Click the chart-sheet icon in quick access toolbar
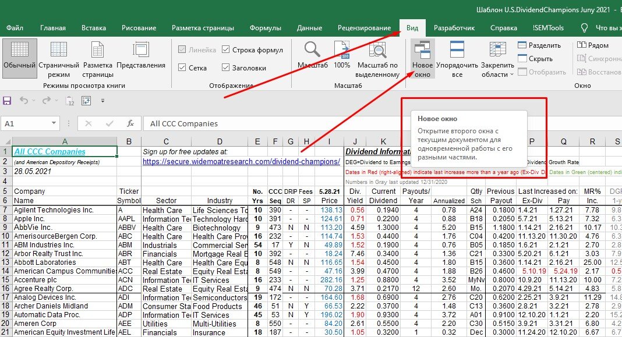The width and height of the screenshot is (622, 337). point(86,101)
